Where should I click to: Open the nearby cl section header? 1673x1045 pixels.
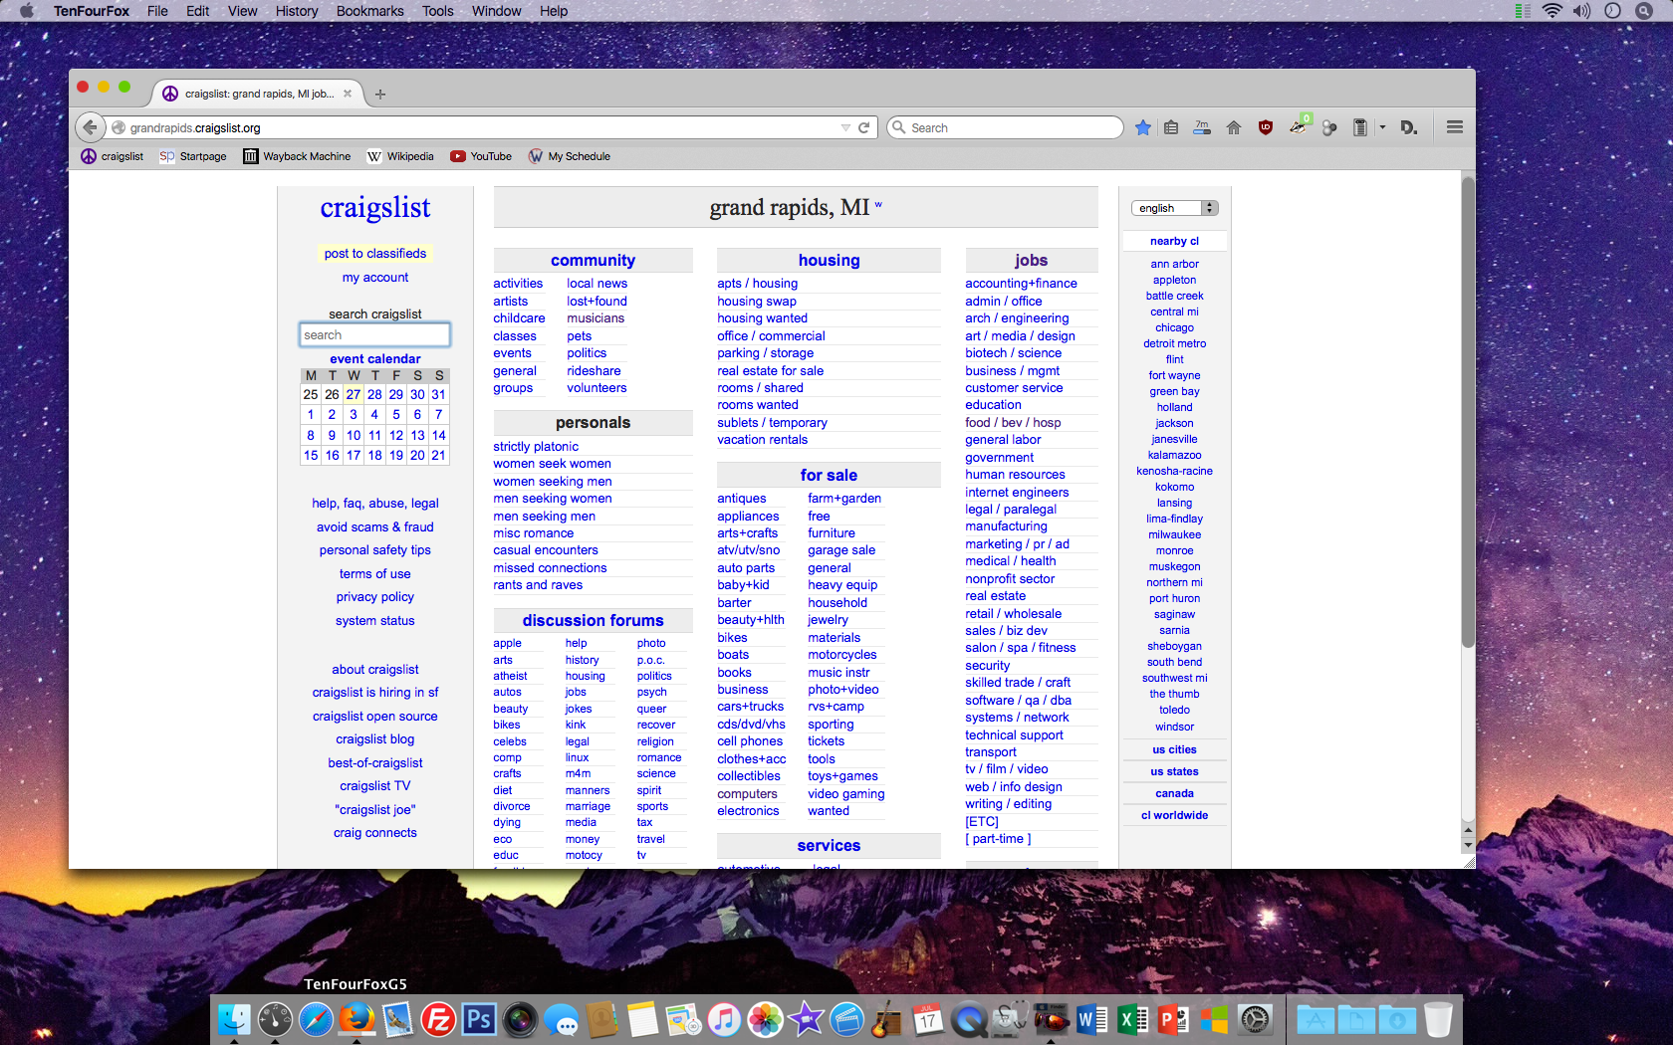(x=1175, y=242)
